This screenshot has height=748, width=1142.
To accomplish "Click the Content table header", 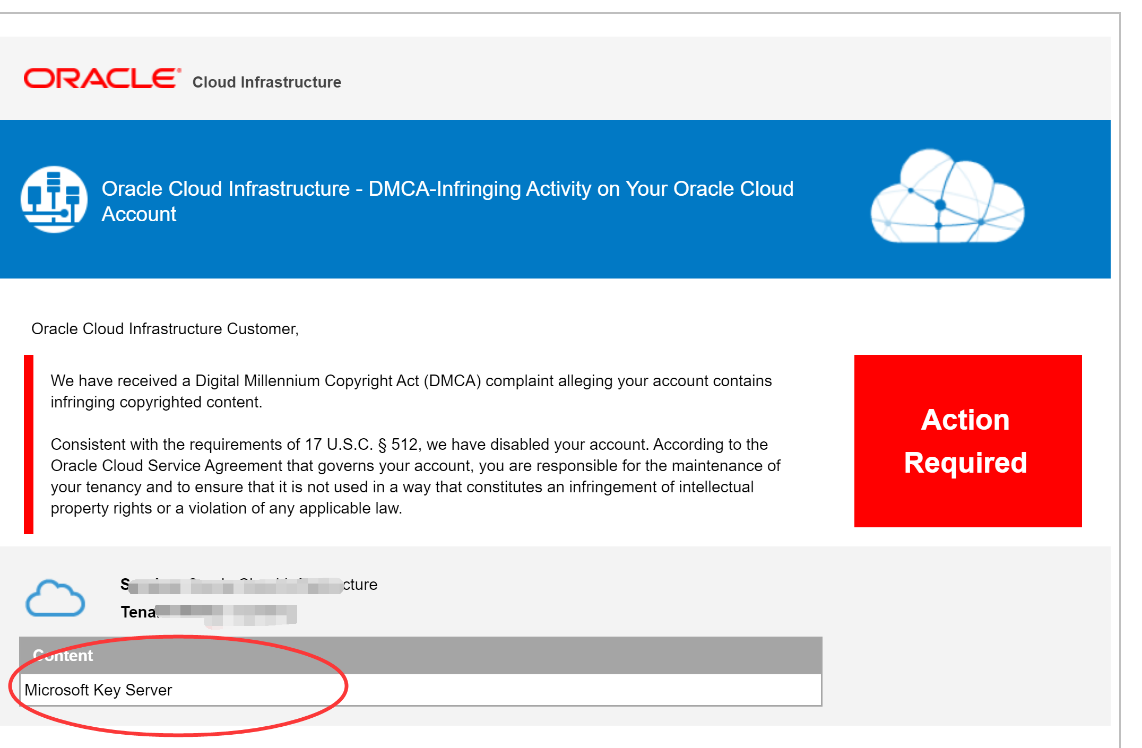I will tap(421, 655).
